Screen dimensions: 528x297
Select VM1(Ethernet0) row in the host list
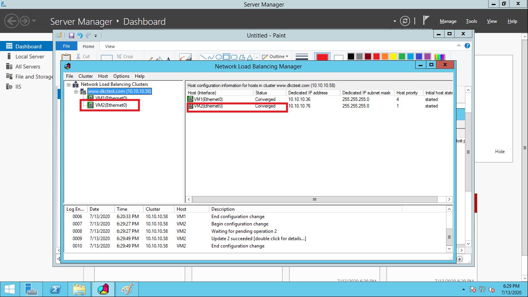coord(319,99)
